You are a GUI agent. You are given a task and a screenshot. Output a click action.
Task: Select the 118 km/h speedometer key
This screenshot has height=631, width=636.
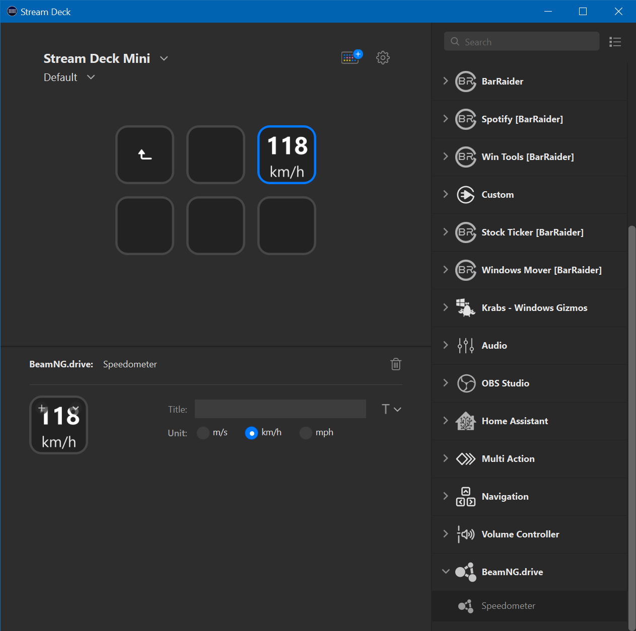pyautogui.click(x=287, y=154)
